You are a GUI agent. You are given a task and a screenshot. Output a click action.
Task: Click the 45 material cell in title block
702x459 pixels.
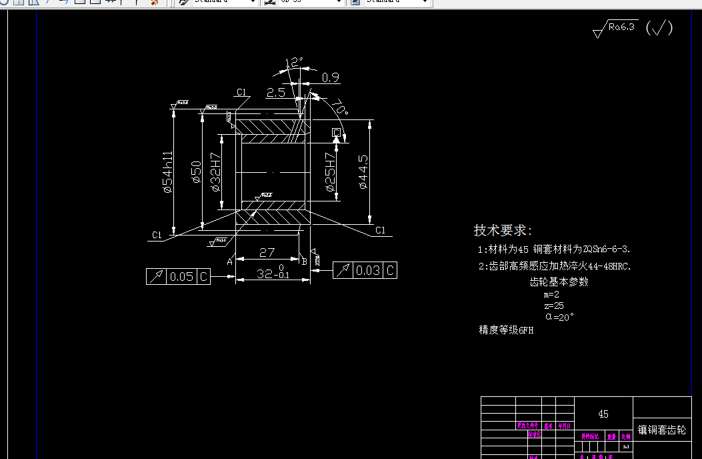[603, 414]
